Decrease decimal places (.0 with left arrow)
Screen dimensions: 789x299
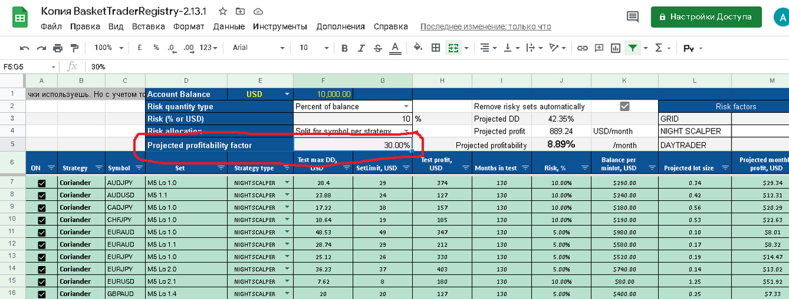(172, 48)
